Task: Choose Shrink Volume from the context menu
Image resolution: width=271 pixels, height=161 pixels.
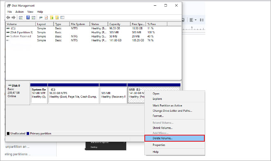Action: [x=175, y=128]
